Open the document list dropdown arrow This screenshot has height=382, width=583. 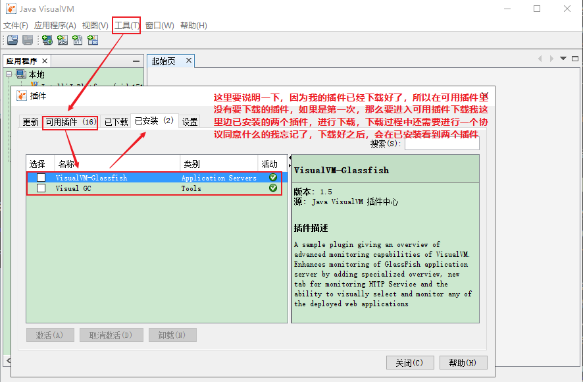pos(563,59)
